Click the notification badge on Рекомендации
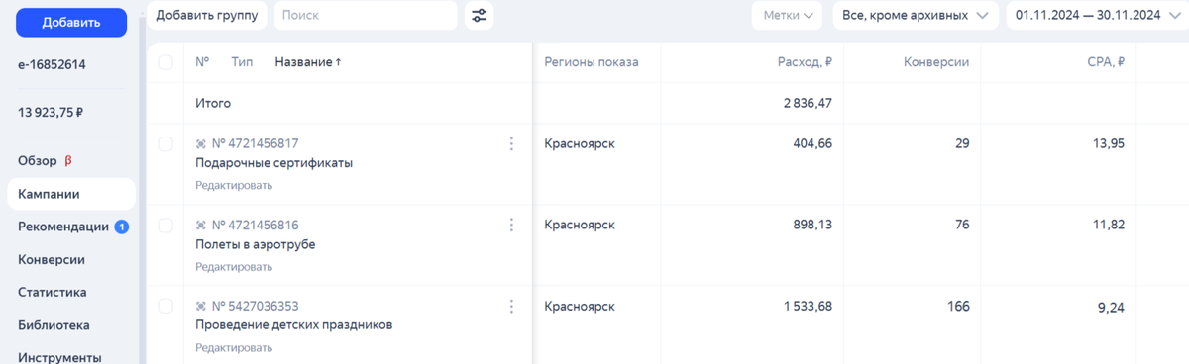Image resolution: width=1189 pixels, height=364 pixels. 122,227
